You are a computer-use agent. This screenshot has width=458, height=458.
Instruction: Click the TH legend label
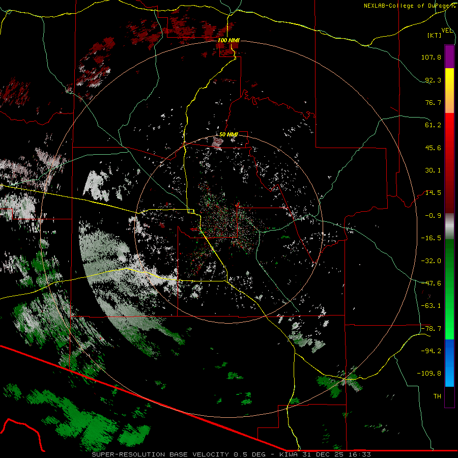click(x=437, y=396)
